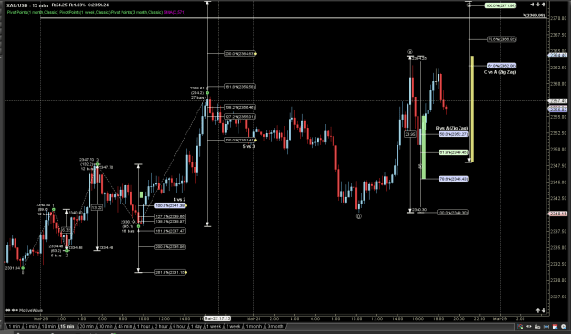
Task: Click the four-way center arrows icon at chart top right
Action: 533,5
